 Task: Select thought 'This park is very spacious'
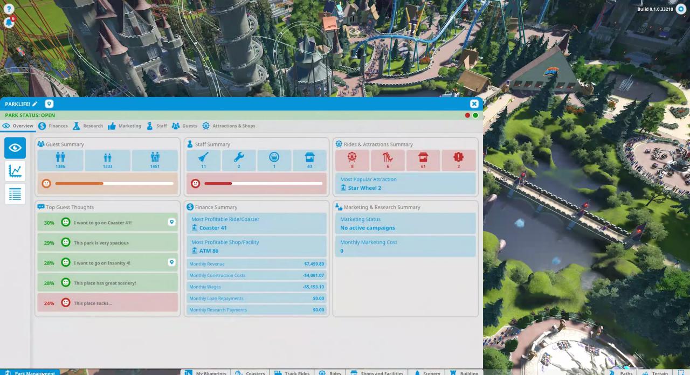tap(108, 243)
